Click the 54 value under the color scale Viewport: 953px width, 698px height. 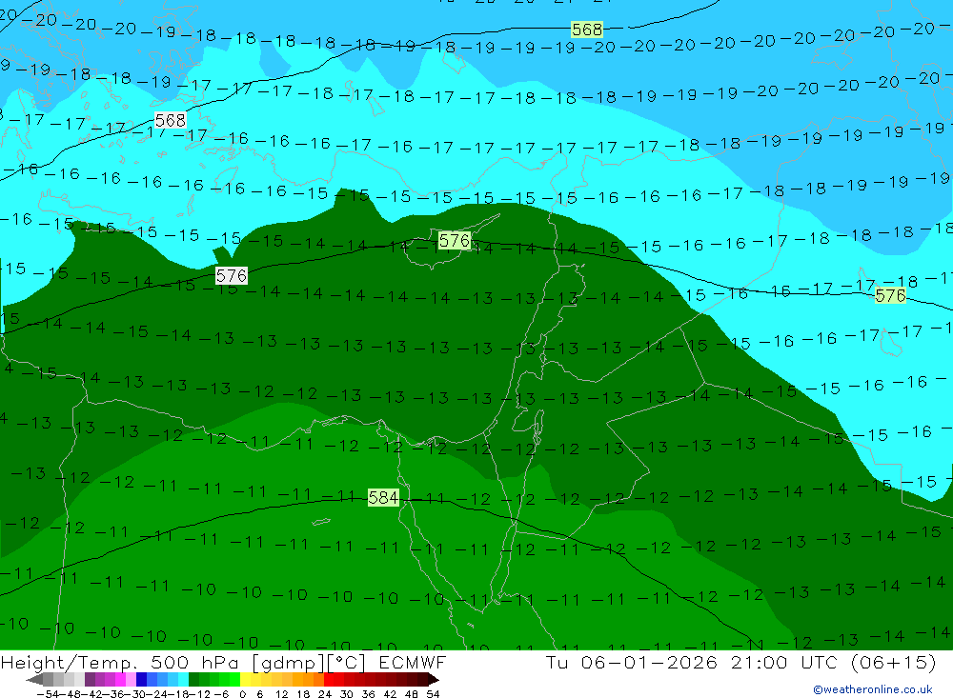pos(433,694)
